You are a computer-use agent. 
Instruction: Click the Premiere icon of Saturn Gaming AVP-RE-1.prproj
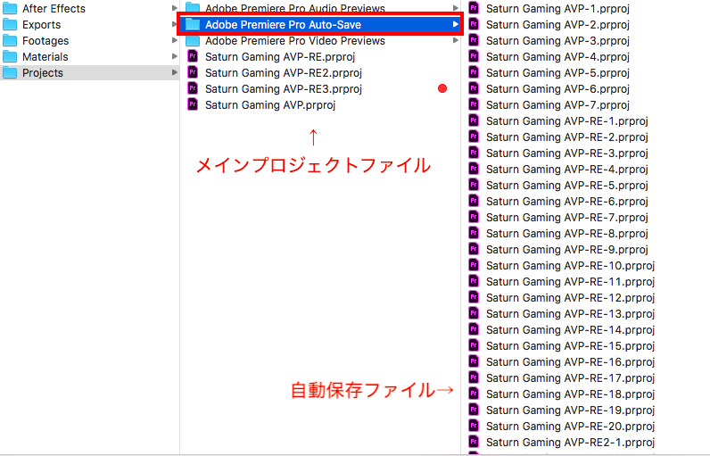[474, 120]
